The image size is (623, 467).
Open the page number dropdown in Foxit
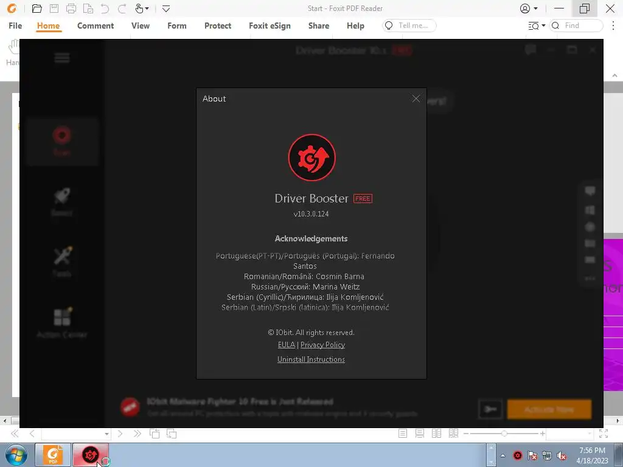click(x=106, y=434)
